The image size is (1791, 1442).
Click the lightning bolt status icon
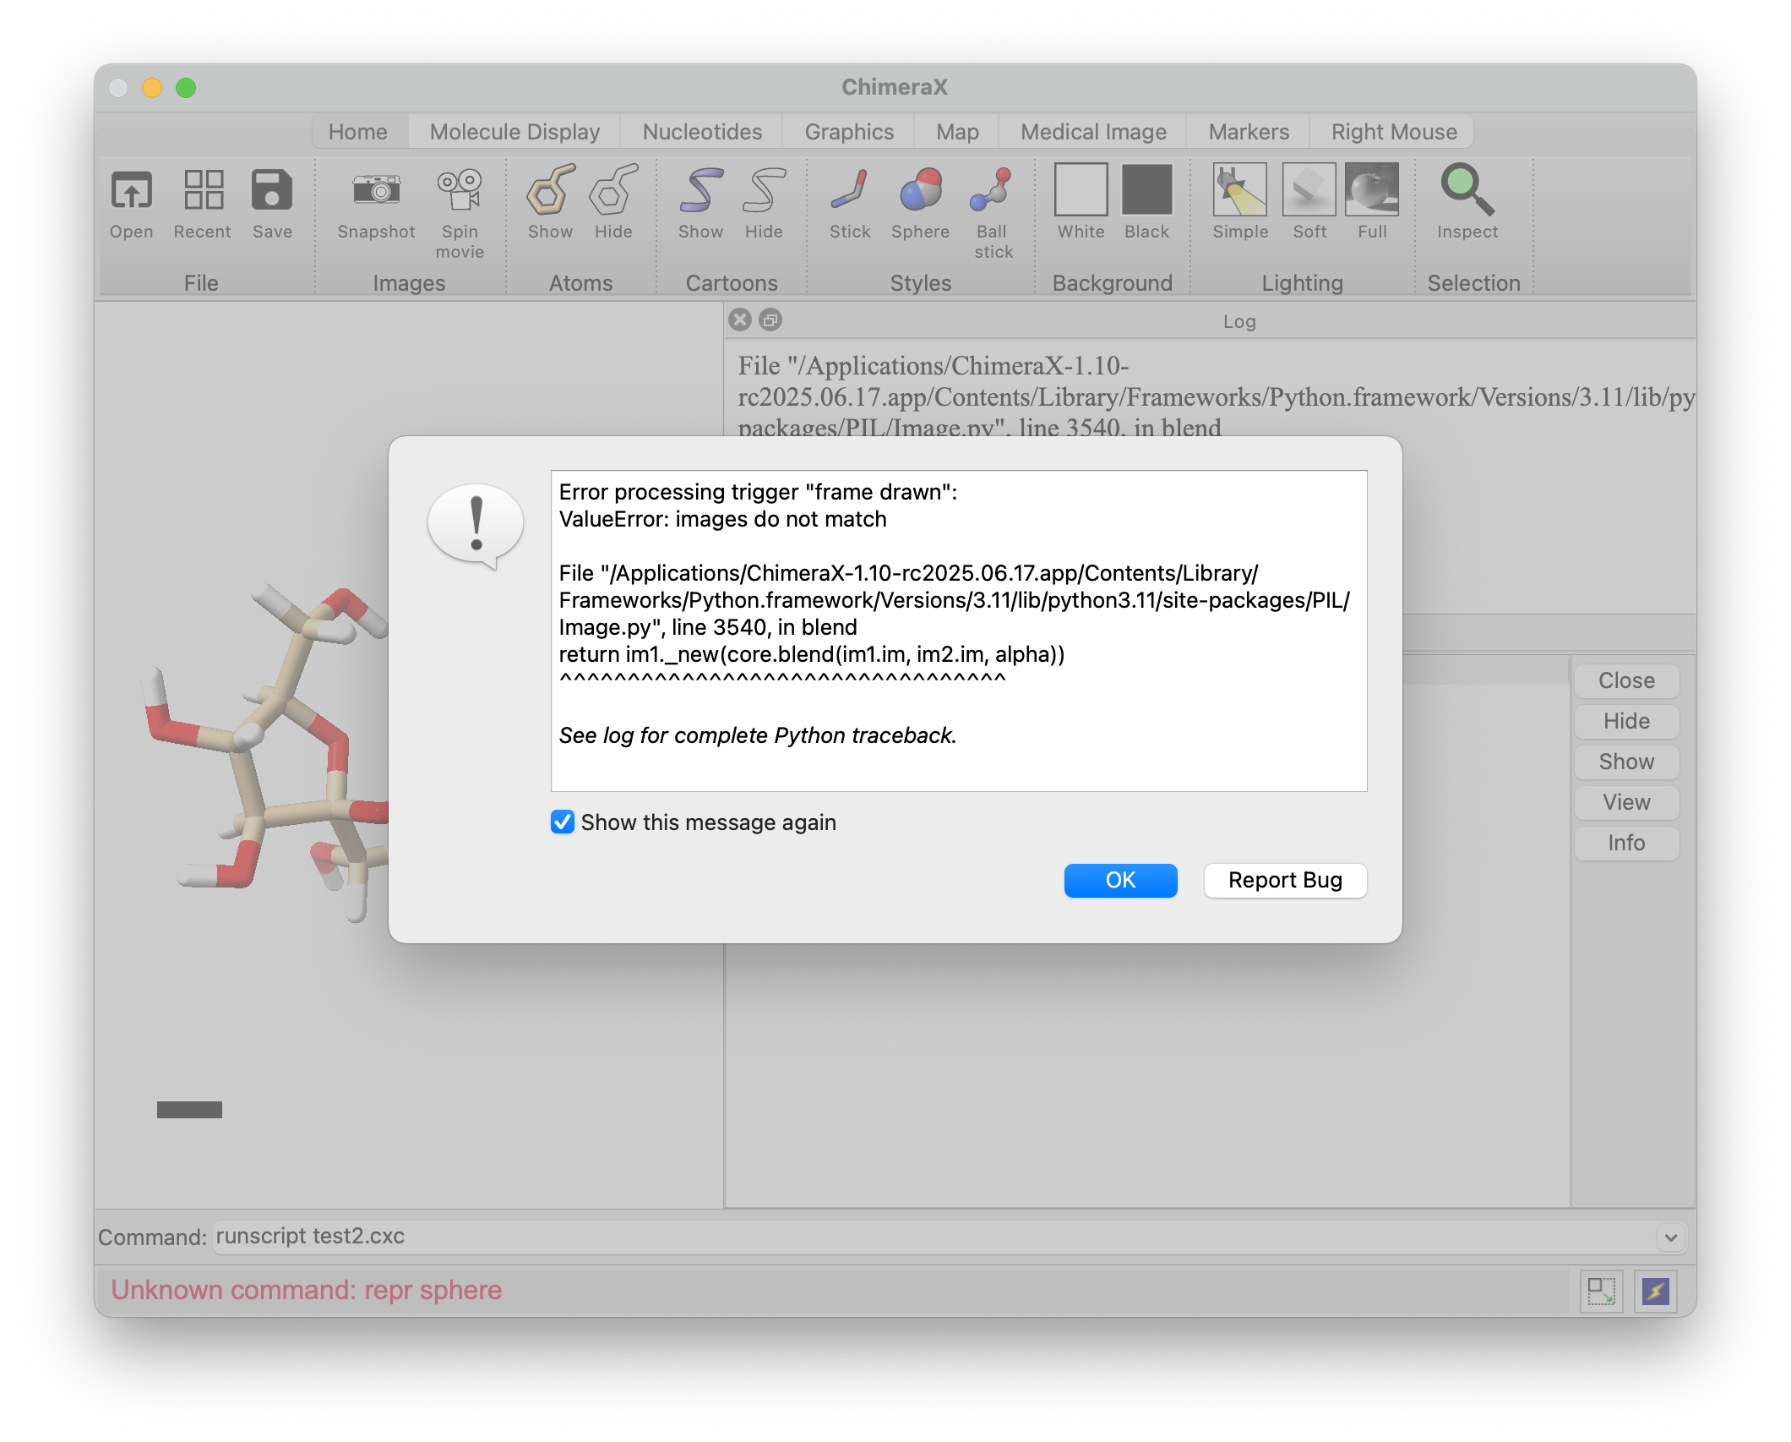[1655, 1291]
